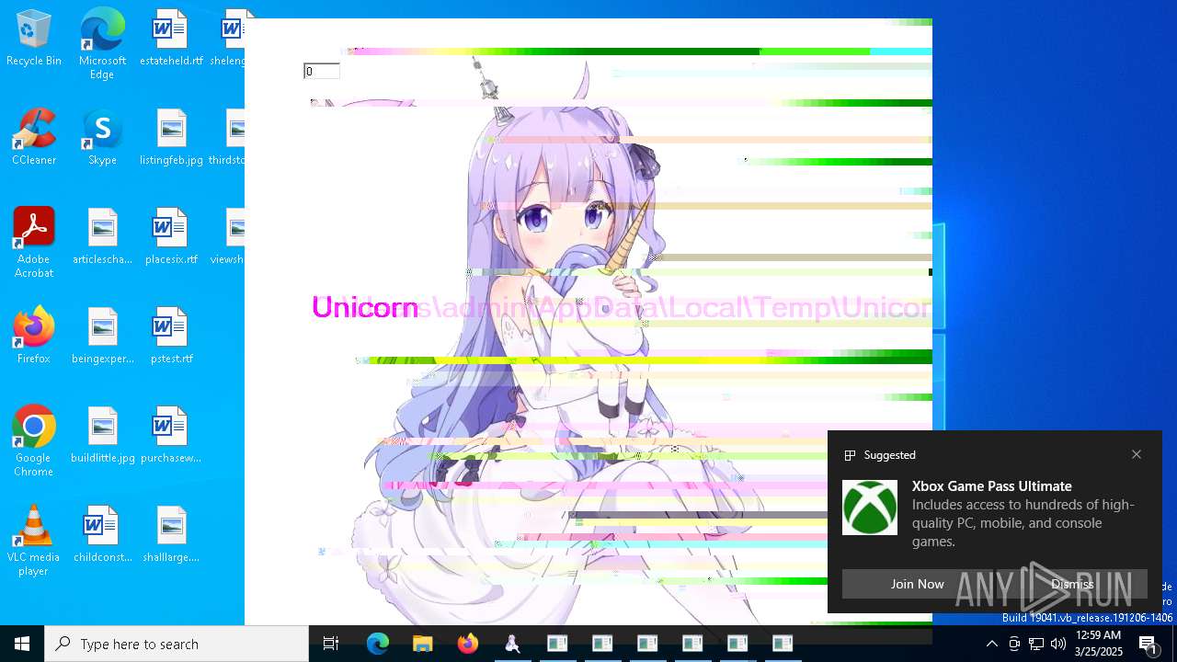Open the clock showing 12:59 AM
Image resolution: width=1177 pixels, height=662 pixels.
coord(1098,644)
